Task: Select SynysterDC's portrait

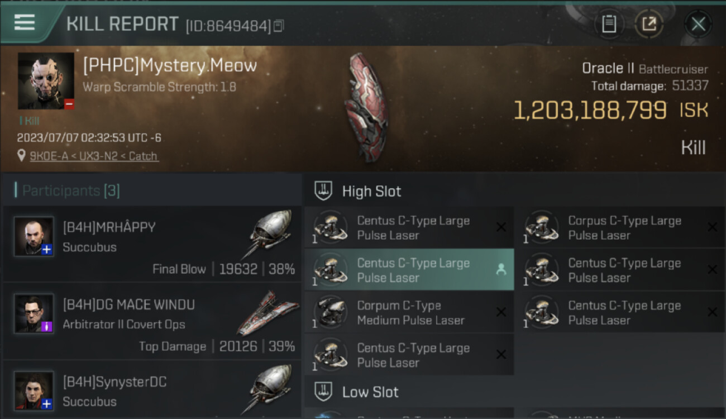Action: click(34, 391)
